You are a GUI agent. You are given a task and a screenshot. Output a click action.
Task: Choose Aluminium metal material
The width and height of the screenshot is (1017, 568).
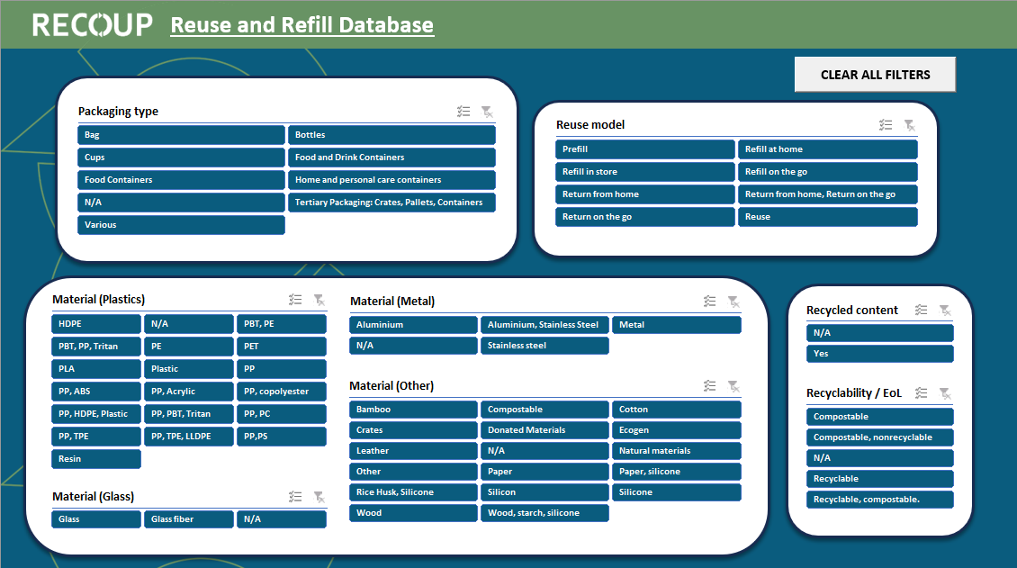[x=413, y=325]
